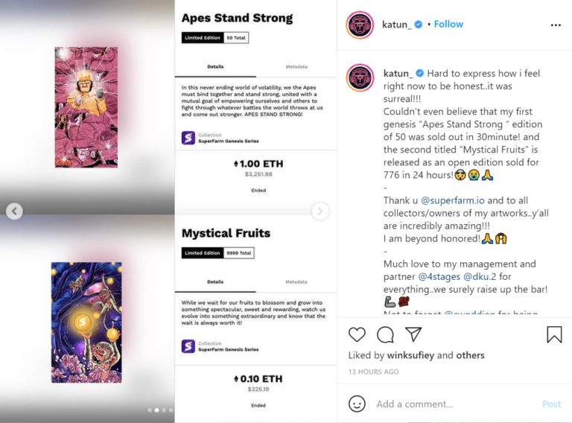Like the post with the heart icon

[357, 334]
